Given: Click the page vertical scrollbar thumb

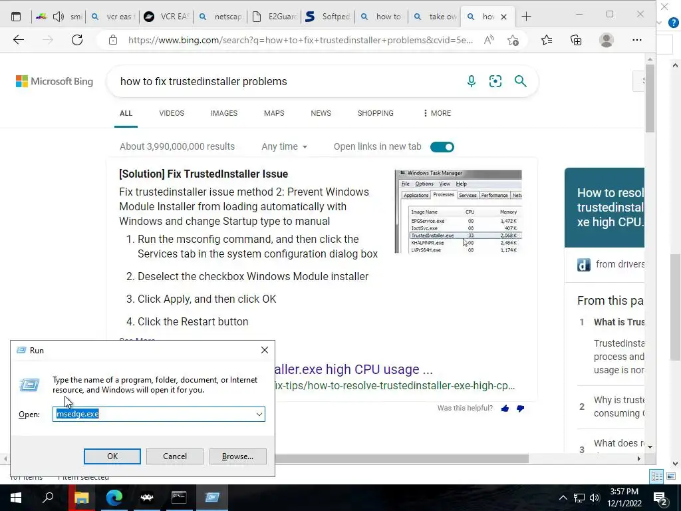Looking at the screenshot, I should [x=650, y=98].
